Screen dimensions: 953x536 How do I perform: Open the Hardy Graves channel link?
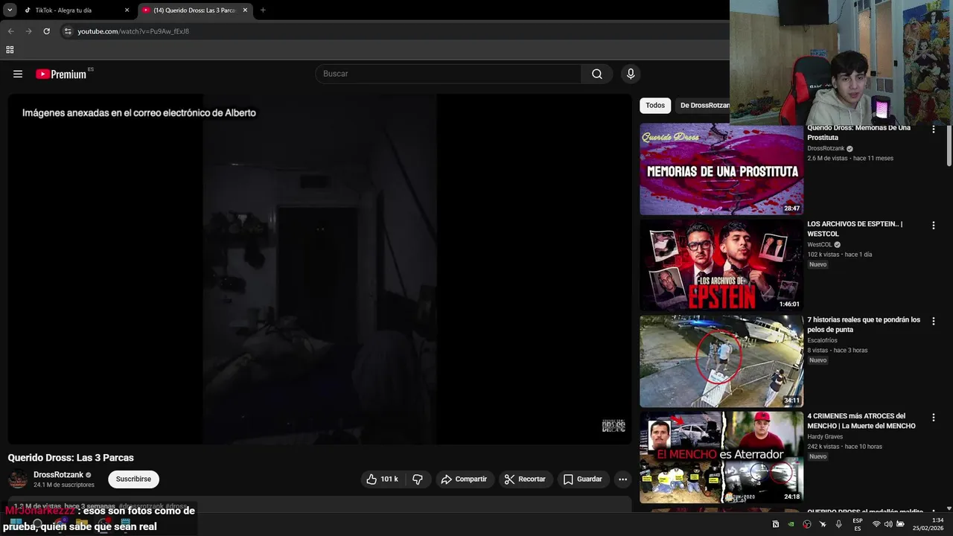[825, 436]
